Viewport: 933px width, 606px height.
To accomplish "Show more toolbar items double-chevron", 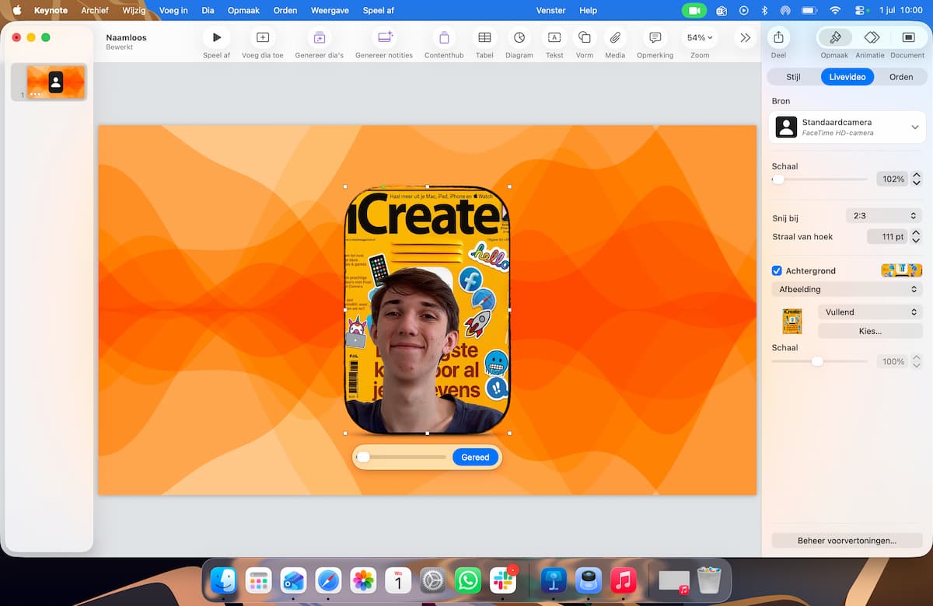I will point(745,37).
